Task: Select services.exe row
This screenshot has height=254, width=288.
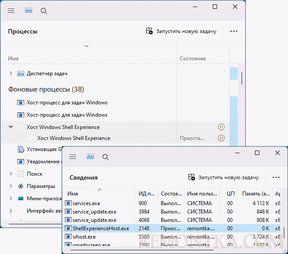Action: (x=172, y=203)
